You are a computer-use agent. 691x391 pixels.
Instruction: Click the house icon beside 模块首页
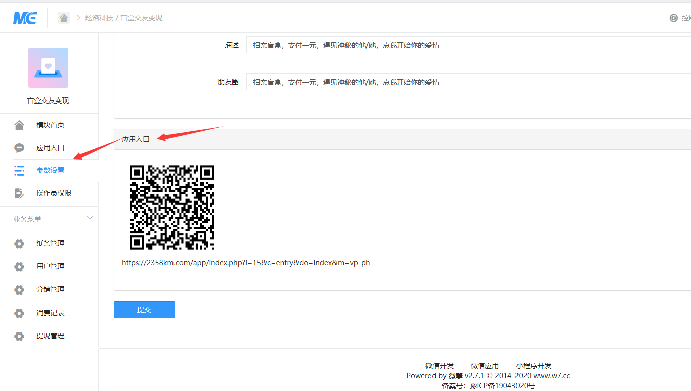(19, 125)
